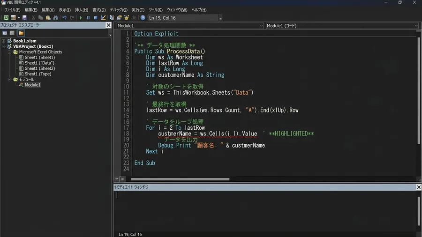Image resolution: width=422 pixels, height=237 pixels.
Task: Collapse the VBAProject (Book1) node
Action: click(x=3, y=46)
